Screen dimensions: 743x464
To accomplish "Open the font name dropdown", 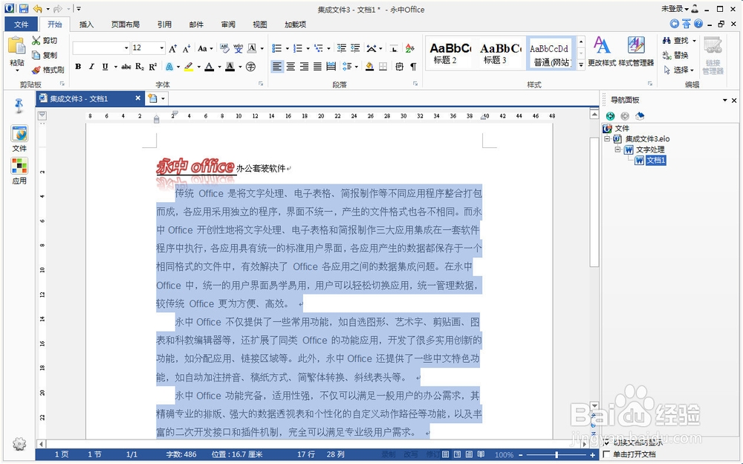I will click(x=126, y=48).
